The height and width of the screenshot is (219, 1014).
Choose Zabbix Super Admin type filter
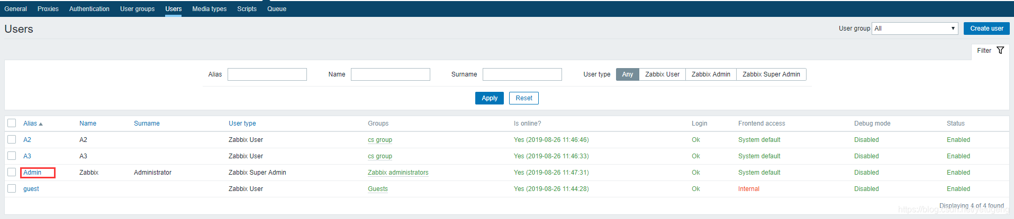pos(771,74)
